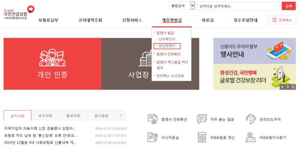Open notice 2019년 12월분 4대 사회보험료 산출내역
The height and width of the screenshot is (152, 302).
[40, 143]
